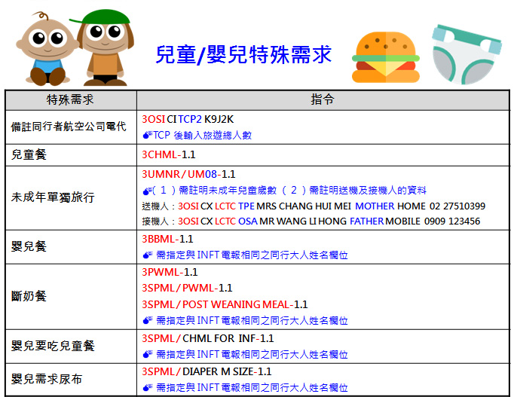Click the hamburger illustration
Viewport: 514px width, 397px height.
[x=386, y=57]
